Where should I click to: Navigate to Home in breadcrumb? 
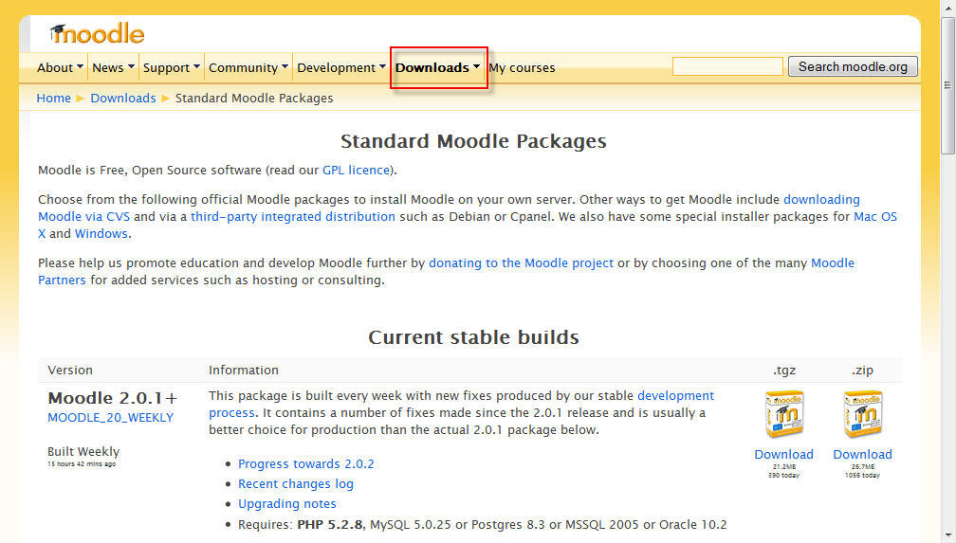click(x=53, y=98)
